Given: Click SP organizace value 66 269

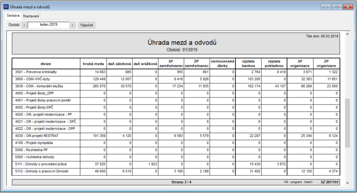Looking at the screenshot, I should [x=307, y=87].
